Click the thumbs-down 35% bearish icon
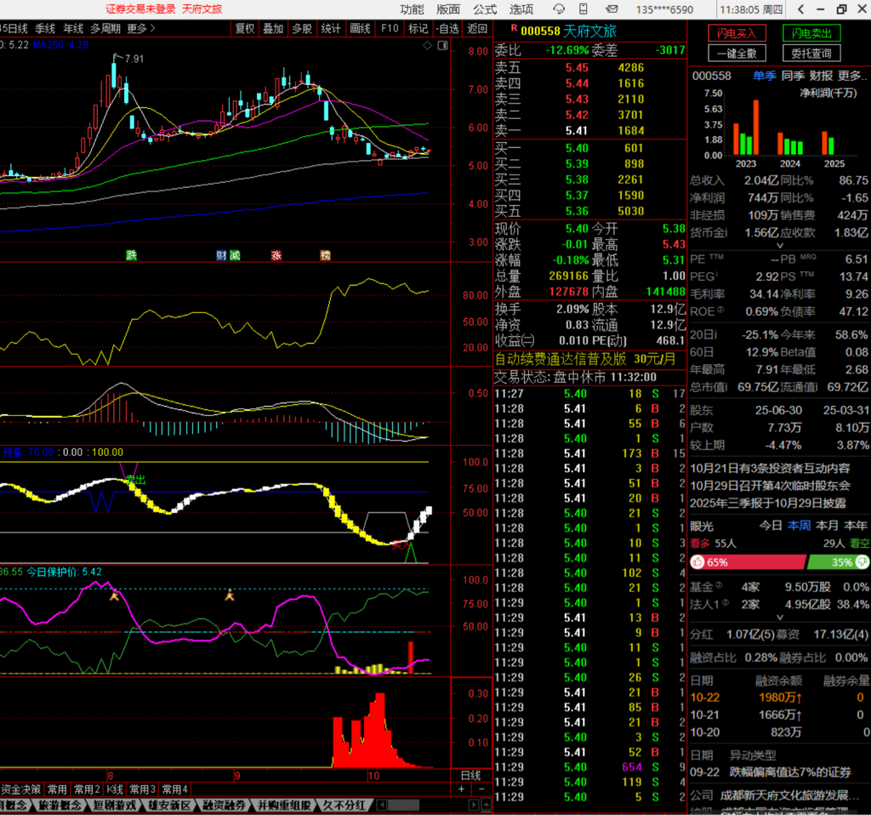 (862, 562)
